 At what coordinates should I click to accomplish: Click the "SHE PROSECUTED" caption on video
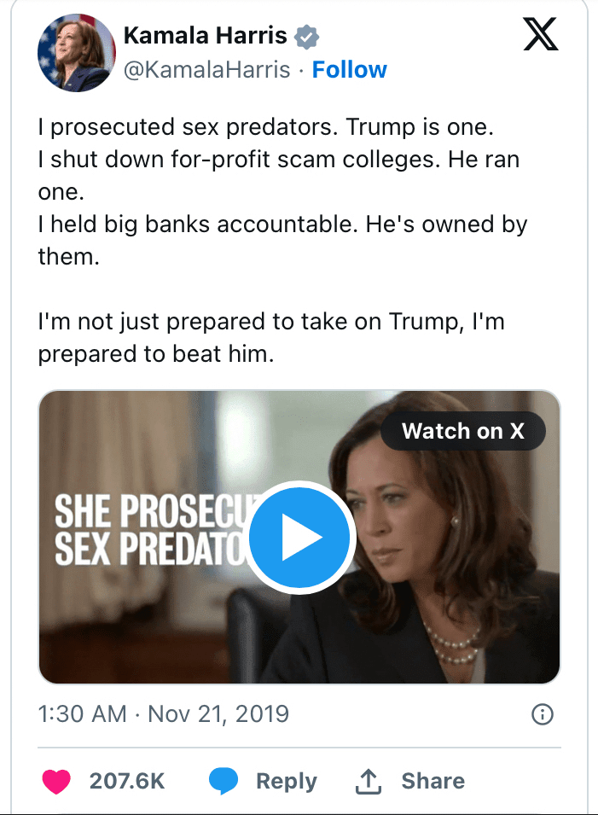pos(145,513)
